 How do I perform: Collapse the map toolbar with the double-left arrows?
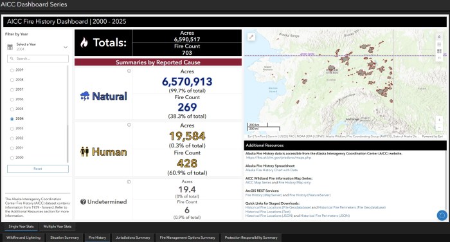pos(439,58)
